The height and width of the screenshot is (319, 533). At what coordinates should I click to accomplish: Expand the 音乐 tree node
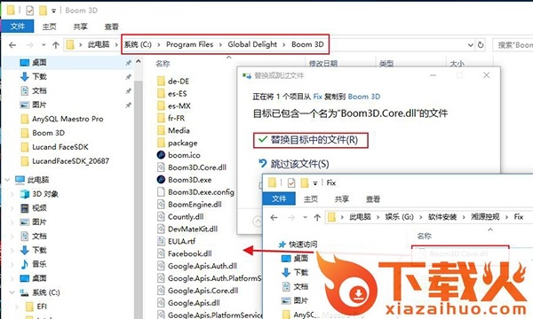point(13,264)
